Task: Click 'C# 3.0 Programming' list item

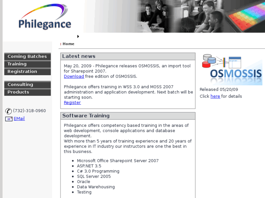Action: pos(98,171)
